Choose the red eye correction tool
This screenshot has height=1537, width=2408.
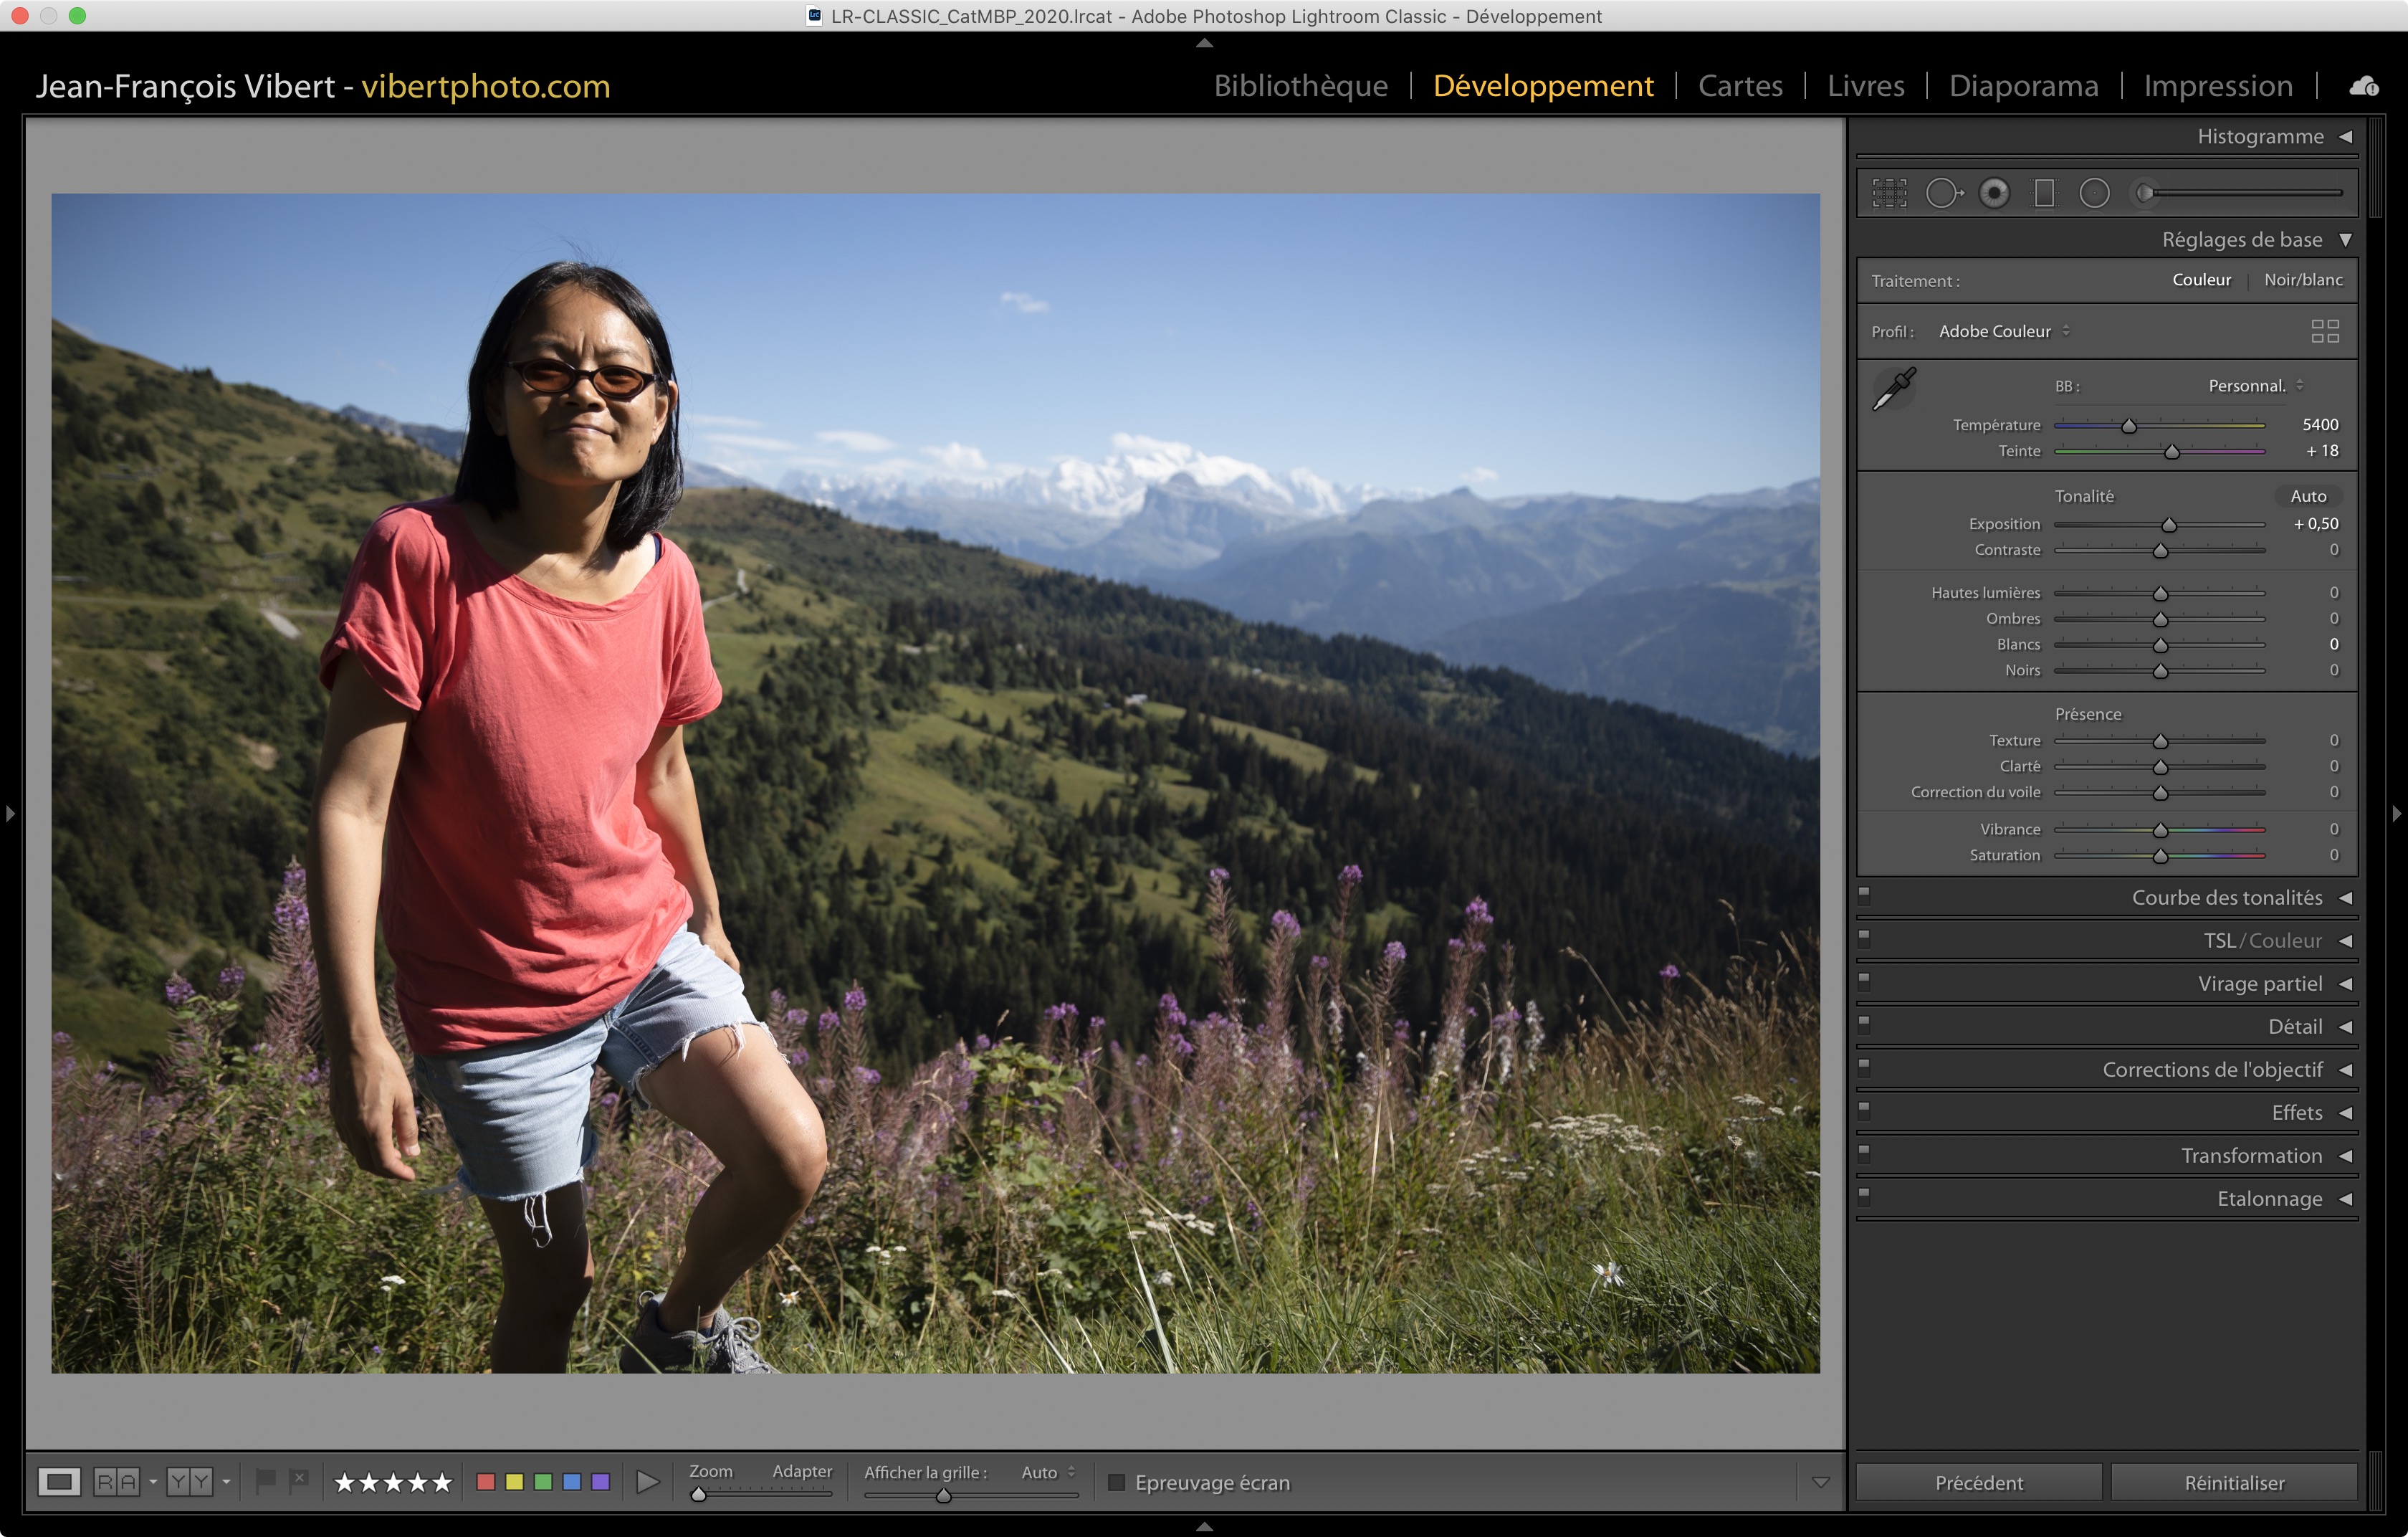(1994, 193)
